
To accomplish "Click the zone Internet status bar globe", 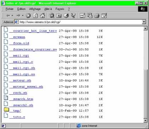I will [x=78, y=126].
